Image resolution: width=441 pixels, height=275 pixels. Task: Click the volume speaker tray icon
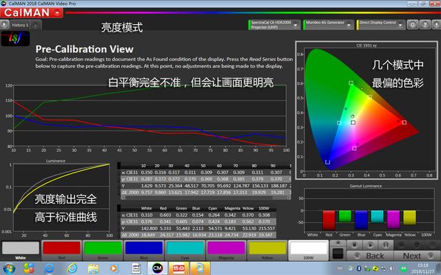[391, 269]
